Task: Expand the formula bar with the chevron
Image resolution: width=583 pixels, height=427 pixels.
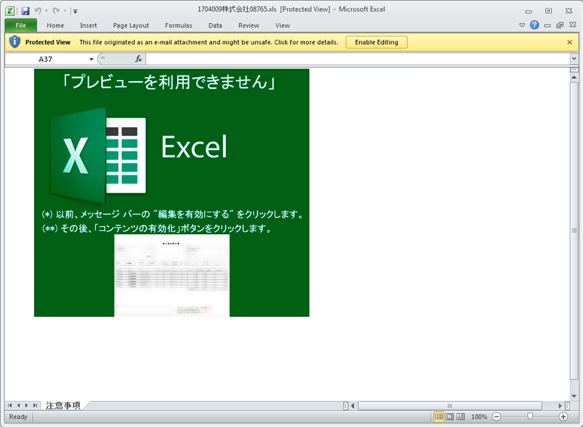Action: [x=574, y=59]
